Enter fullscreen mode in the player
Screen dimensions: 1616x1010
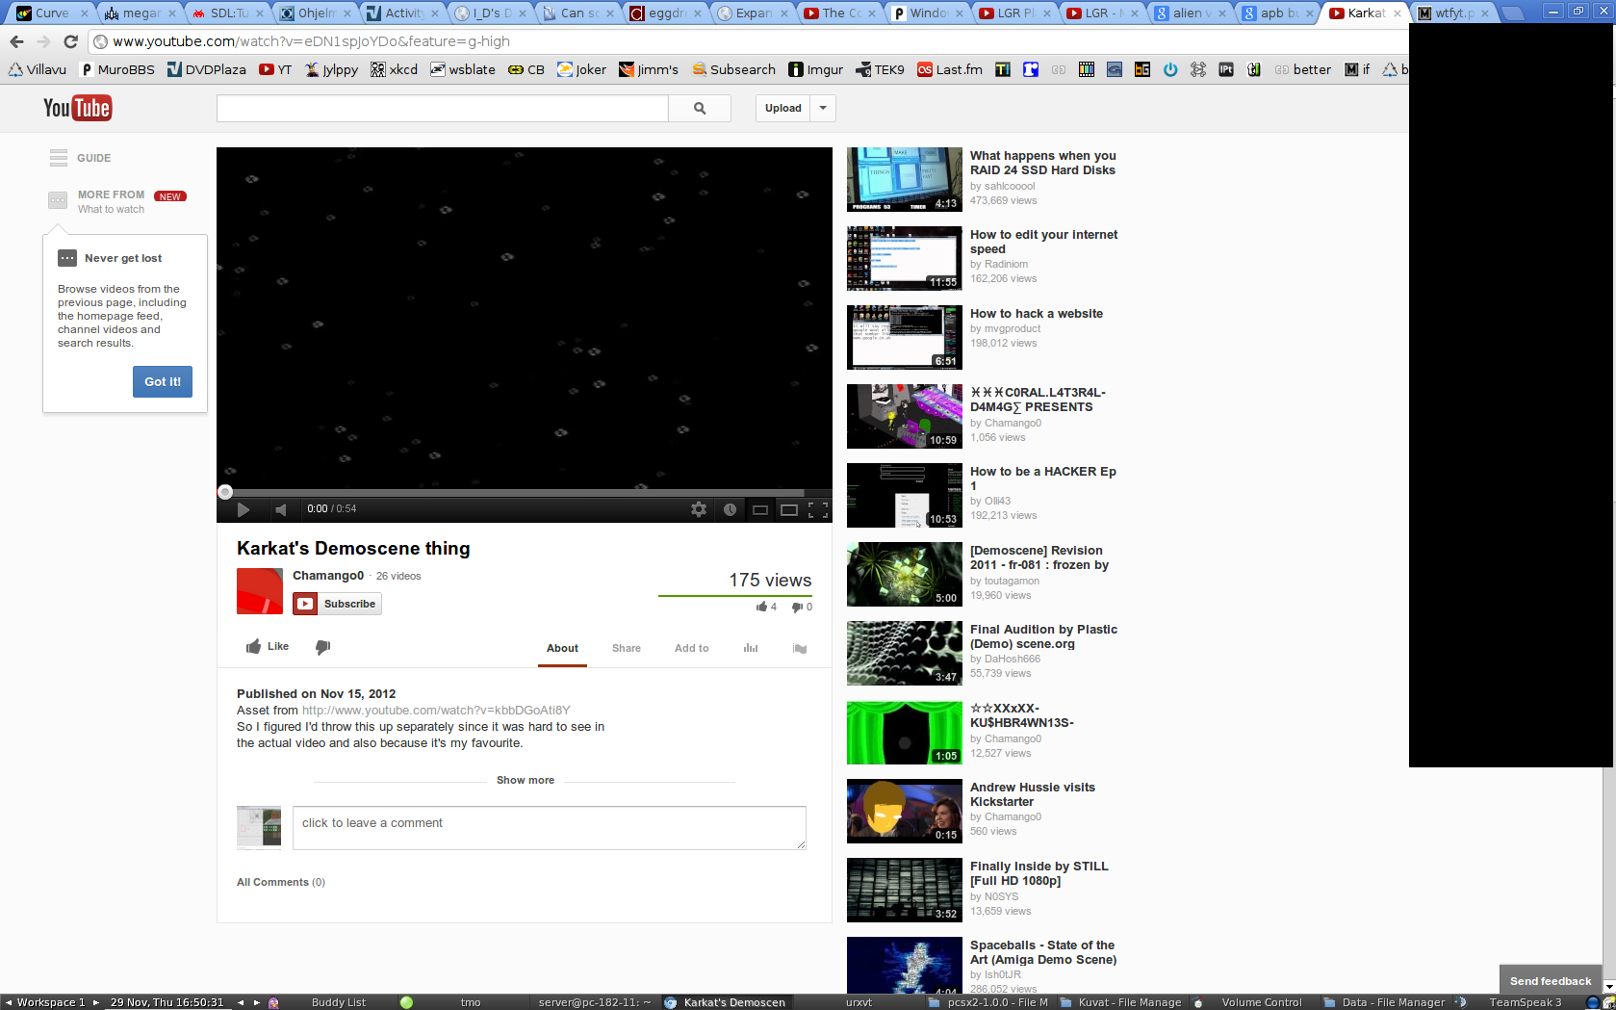(818, 509)
